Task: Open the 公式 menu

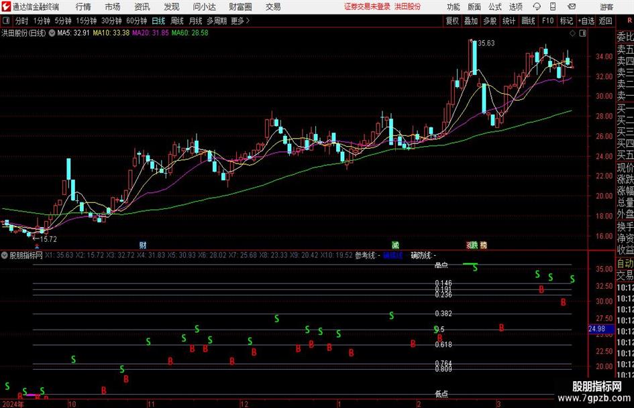Action: point(495,7)
